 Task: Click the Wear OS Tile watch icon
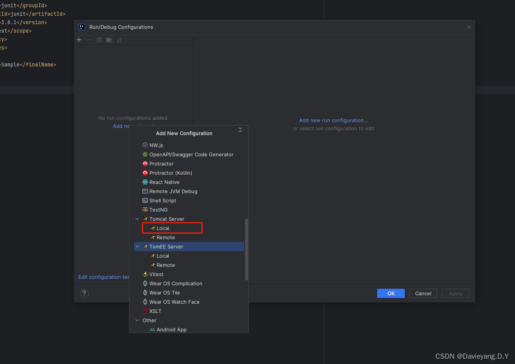[145, 293]
